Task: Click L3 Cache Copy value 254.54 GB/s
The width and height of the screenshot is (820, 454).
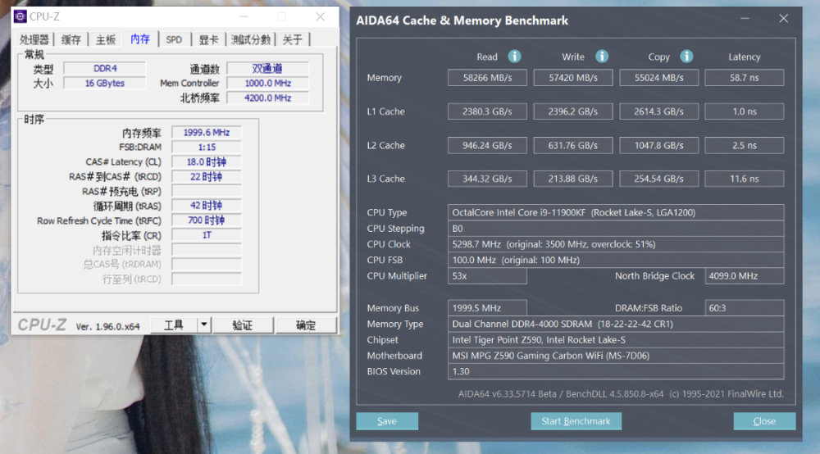Action: tap(659, 179)
